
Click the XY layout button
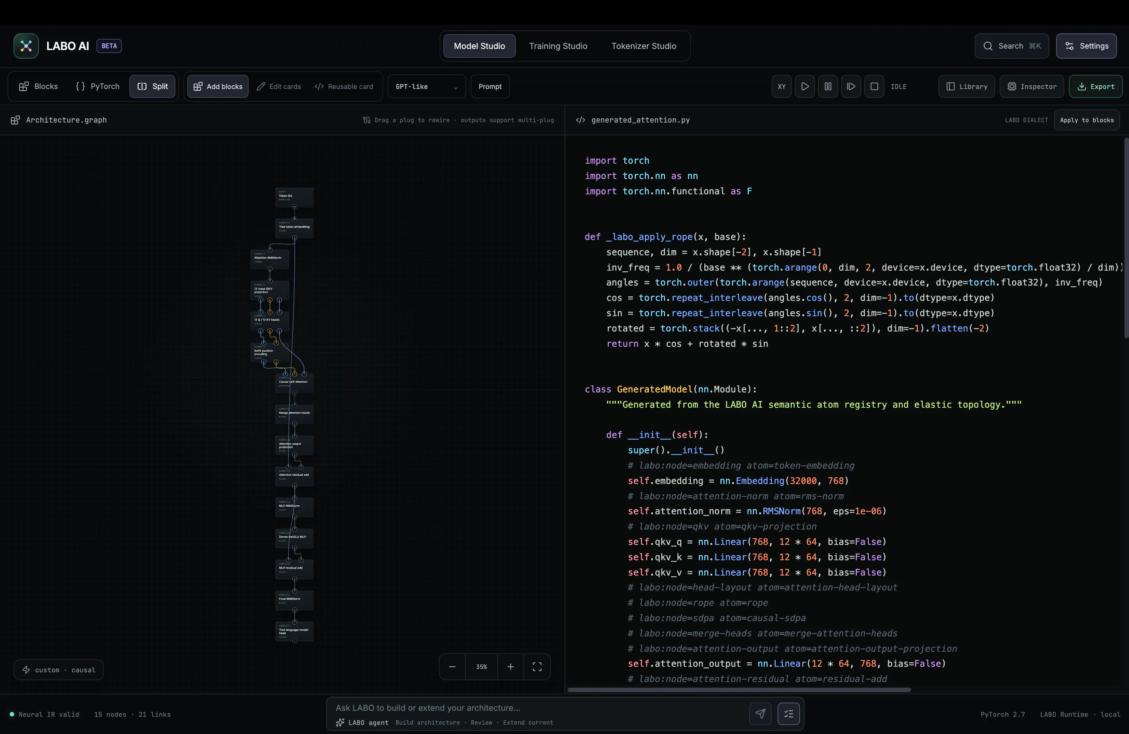point(782,86)
